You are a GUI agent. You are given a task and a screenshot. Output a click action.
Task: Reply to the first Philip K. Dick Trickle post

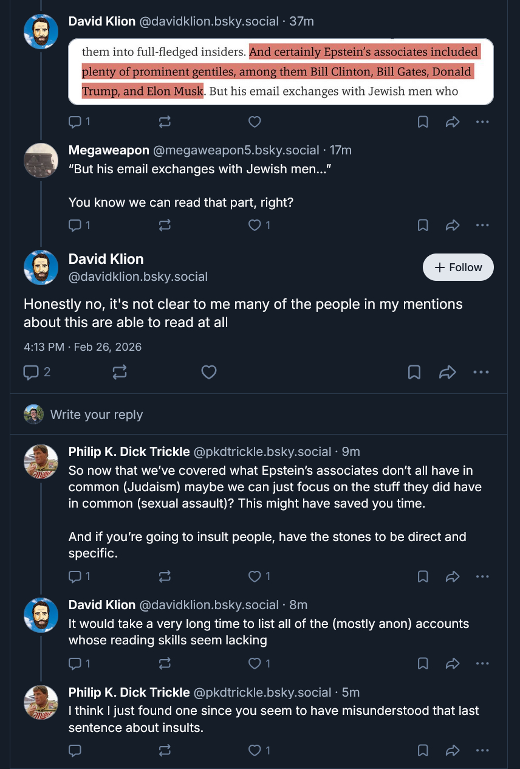click(75, 576)
